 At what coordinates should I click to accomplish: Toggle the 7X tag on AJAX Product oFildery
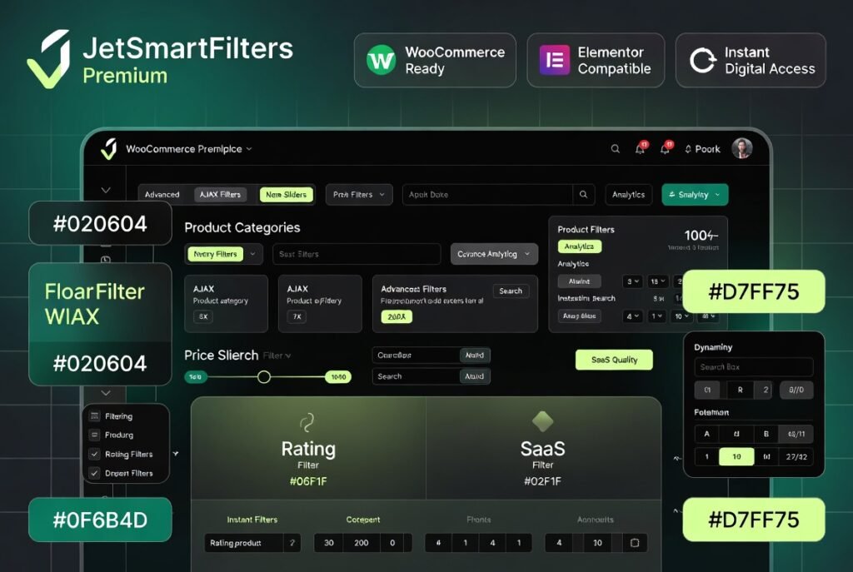[297, 316]
